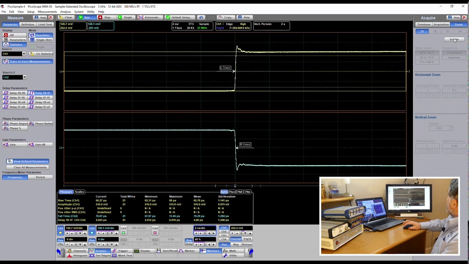Click the 252.2 mV trigger level field

(241, 228)
